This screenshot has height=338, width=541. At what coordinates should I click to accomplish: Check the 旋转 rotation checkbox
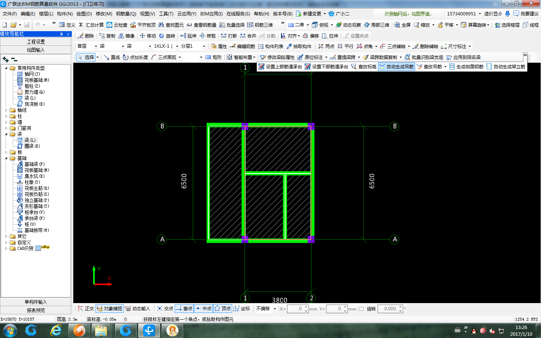362,309
